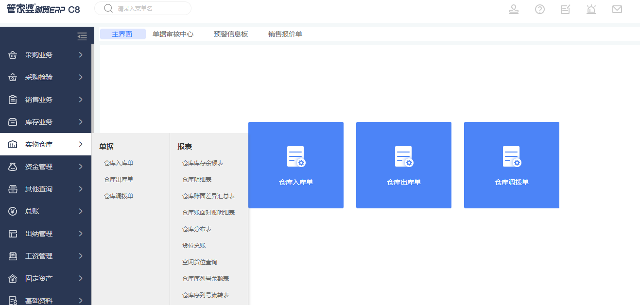
Task: Expand the 销售业务 menu arrow
Action: coord(81,100)
